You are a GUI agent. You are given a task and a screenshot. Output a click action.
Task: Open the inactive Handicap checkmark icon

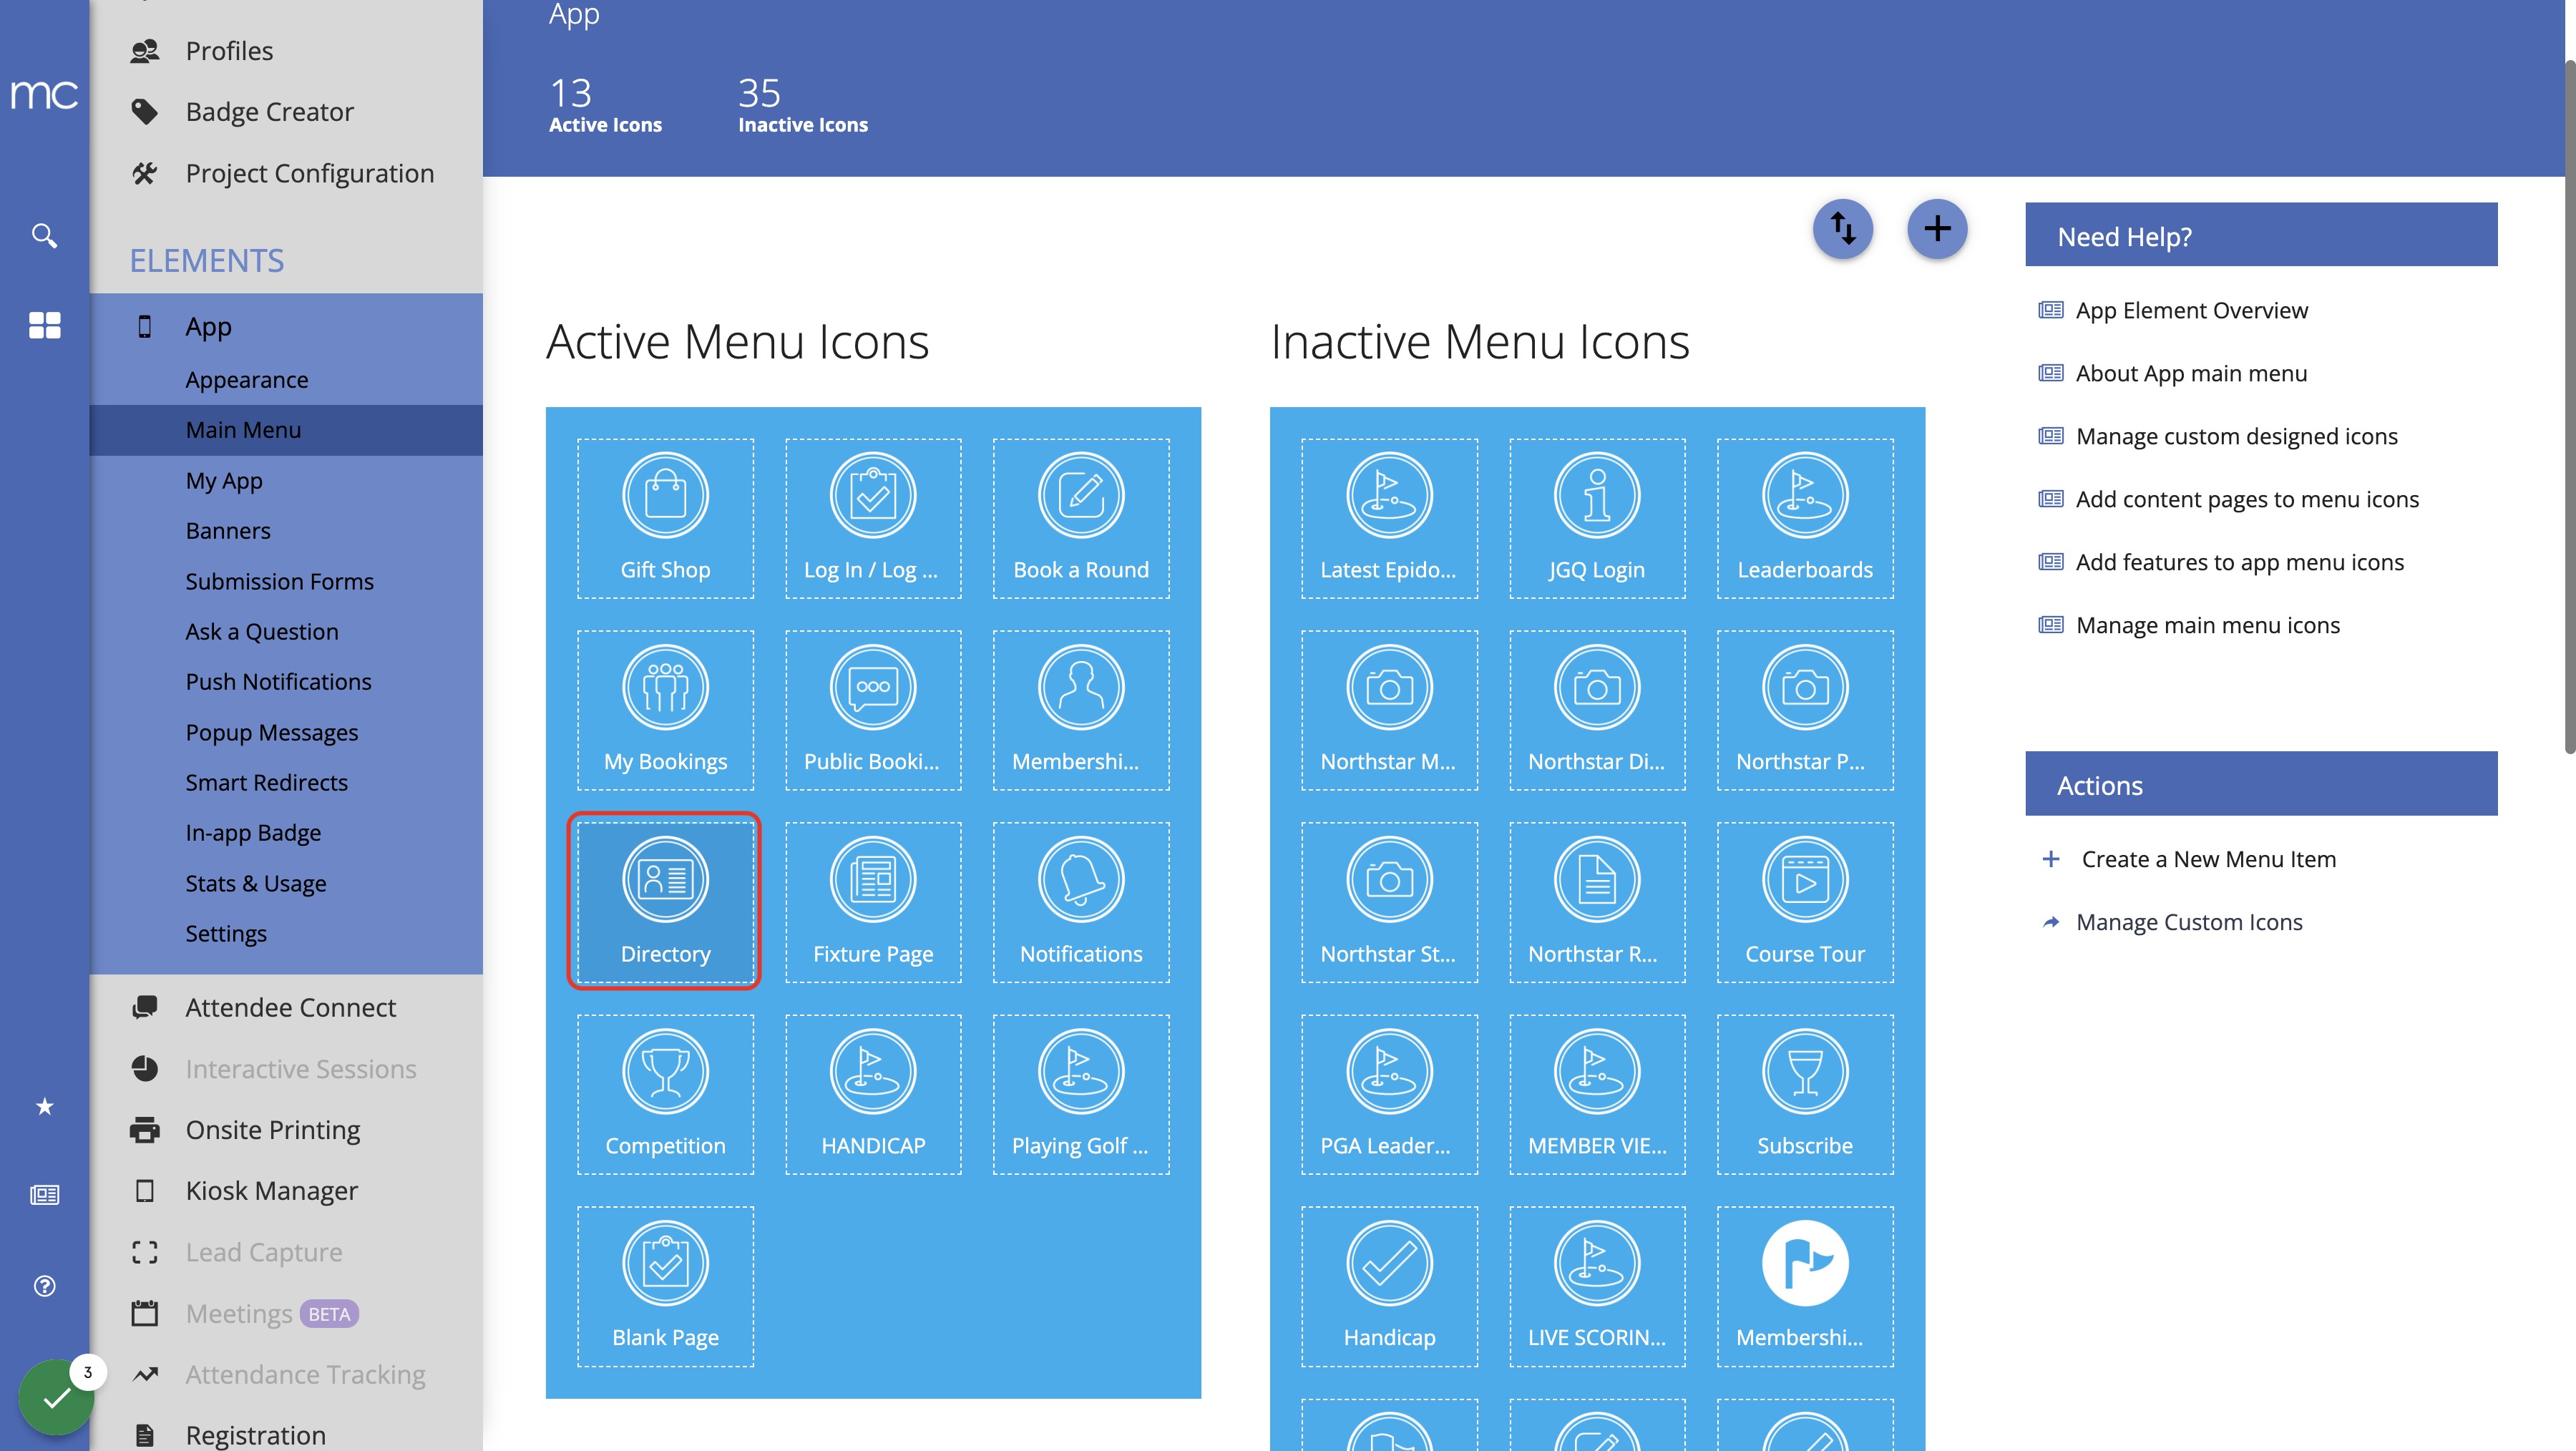click(x=1389, y=1286)
